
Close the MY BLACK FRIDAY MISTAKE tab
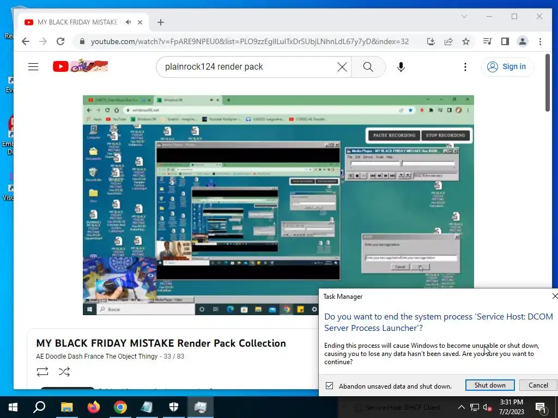tap(140, 22)
